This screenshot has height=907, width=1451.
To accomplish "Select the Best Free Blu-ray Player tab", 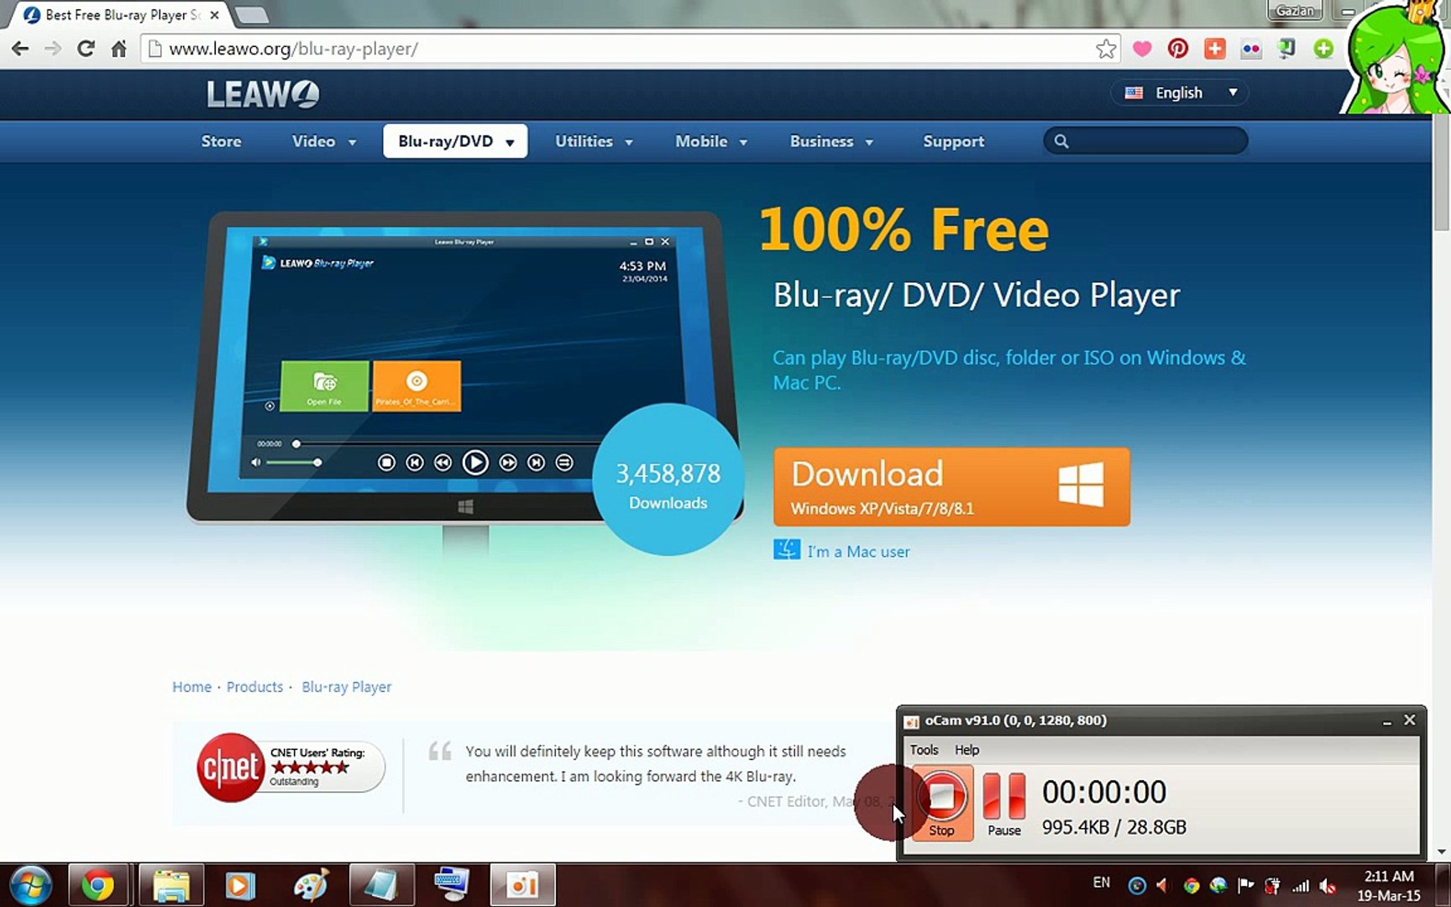I will (123, 15).
